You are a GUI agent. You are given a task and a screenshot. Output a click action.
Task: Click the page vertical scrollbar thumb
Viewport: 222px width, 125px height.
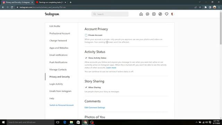click(x=221, y=28)
